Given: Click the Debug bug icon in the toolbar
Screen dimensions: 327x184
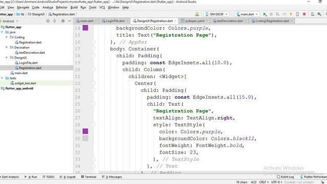Looking at the screenshot, I should click(x=271, y=14).
